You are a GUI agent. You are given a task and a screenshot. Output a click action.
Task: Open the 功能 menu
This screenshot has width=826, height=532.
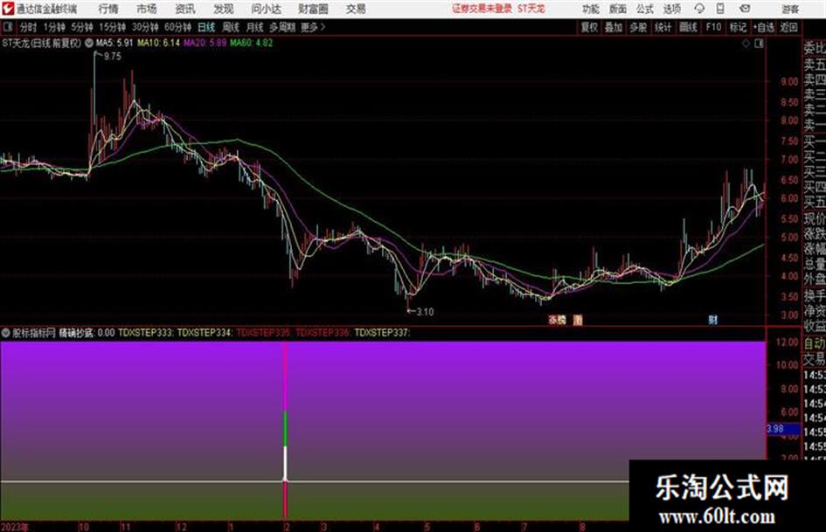click(591, 9)
